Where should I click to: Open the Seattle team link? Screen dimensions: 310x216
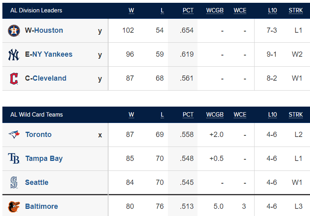point(37,182)
